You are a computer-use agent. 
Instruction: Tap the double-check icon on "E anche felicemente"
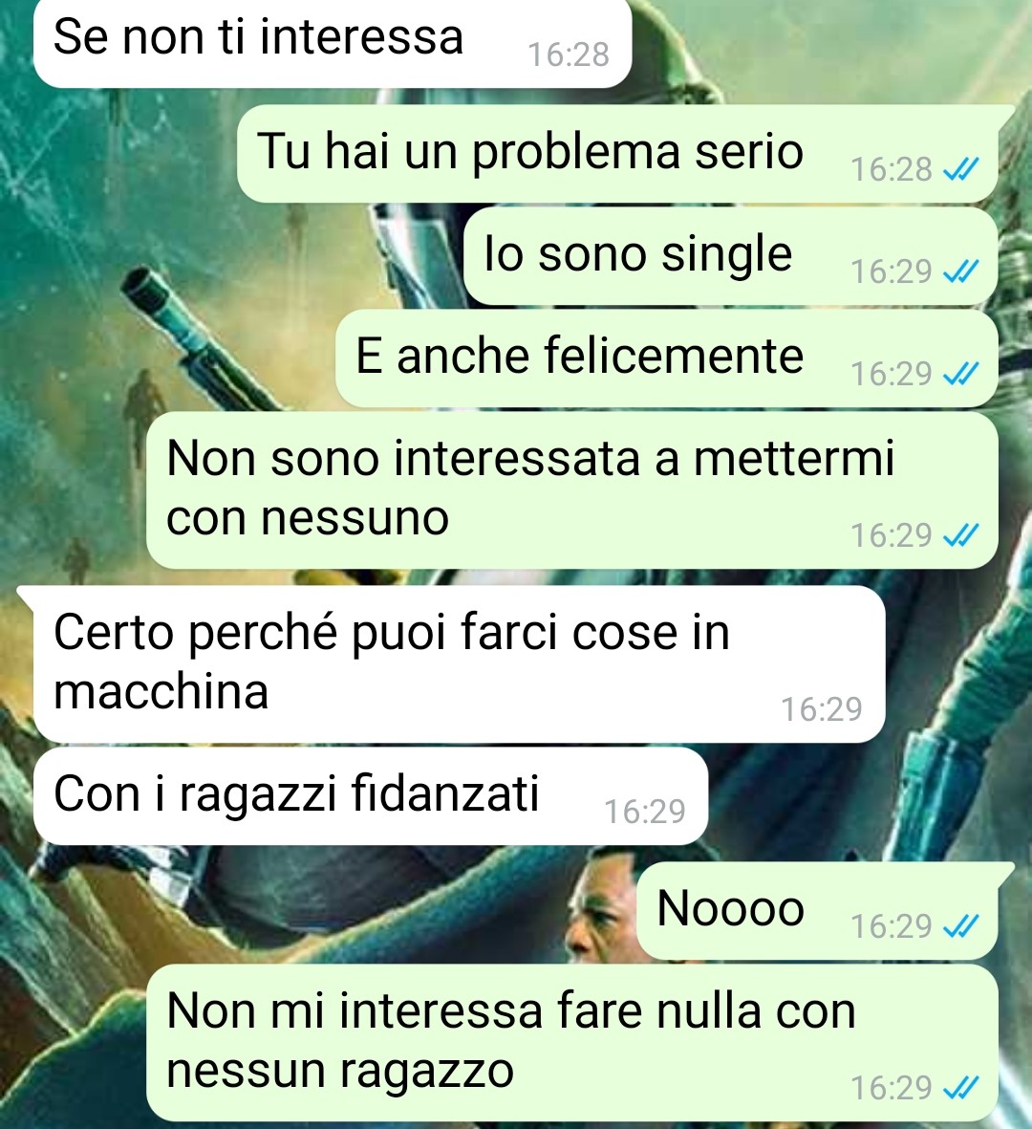(960, 374)
